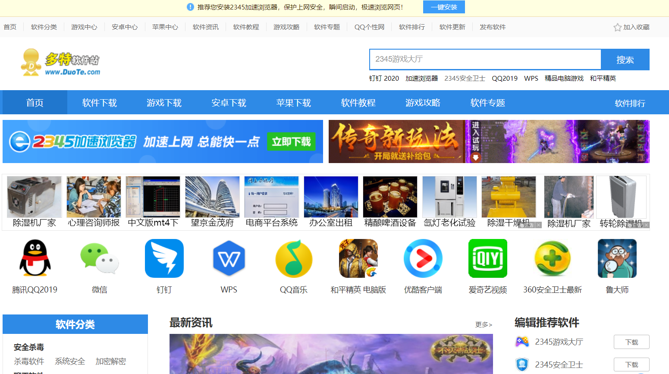The image size is (669, 374).
Task: Click the 2345游戏大厅 gamepad icon
Action: pos(522,342)
